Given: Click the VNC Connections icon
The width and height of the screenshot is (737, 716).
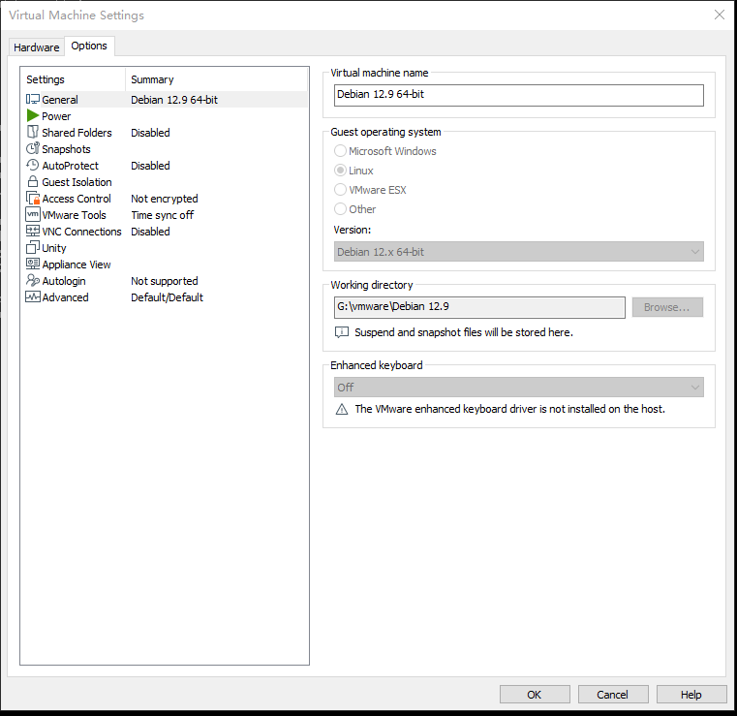Looking at the screenshot, I should (x=32, y=231).
